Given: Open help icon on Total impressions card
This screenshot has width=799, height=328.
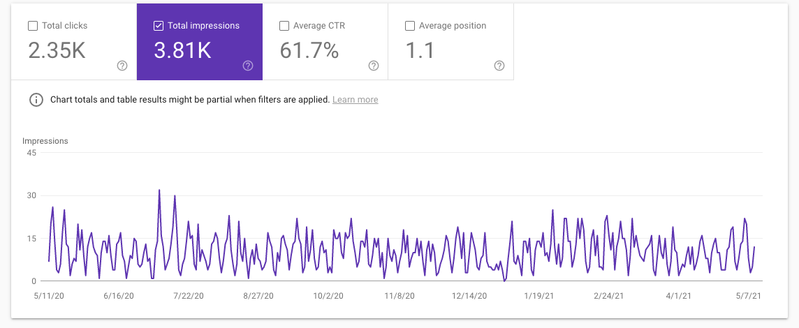Looking at the screenshot, I should tap(248, 65).
